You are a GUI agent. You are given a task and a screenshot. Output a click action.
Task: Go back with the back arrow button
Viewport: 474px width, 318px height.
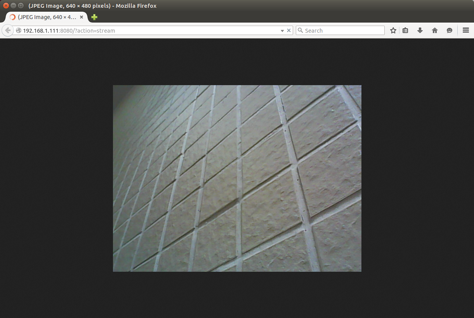click(7, 30)
